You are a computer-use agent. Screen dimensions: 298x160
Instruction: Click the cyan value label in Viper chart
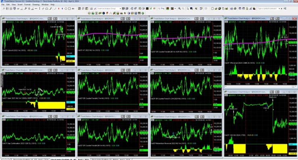click(x=71, y=102)
